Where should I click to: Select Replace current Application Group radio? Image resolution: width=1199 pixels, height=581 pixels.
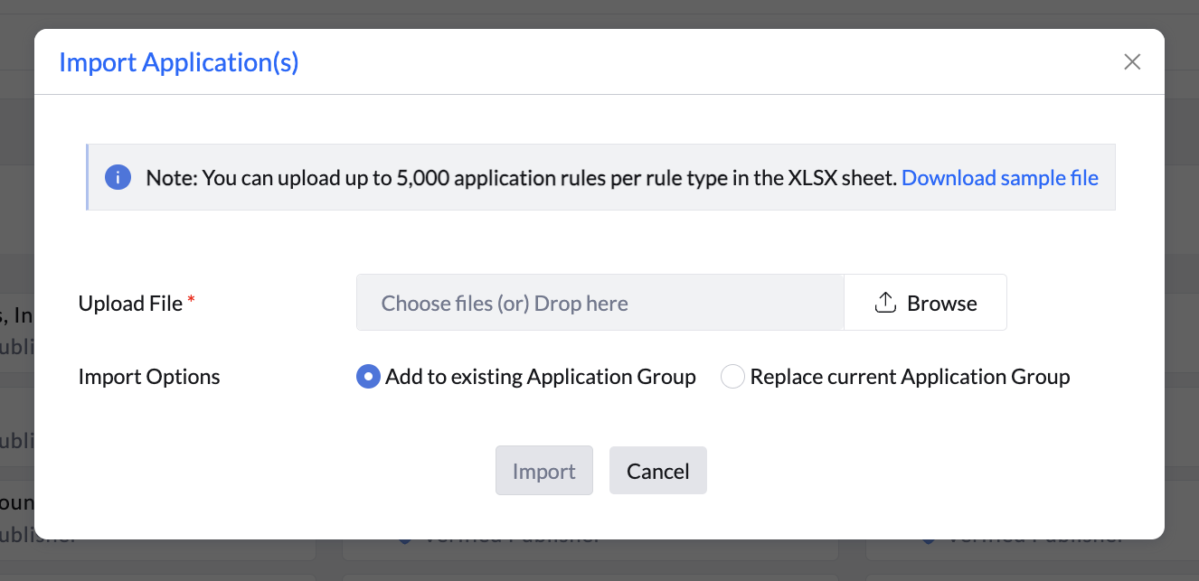pos(732,377)
